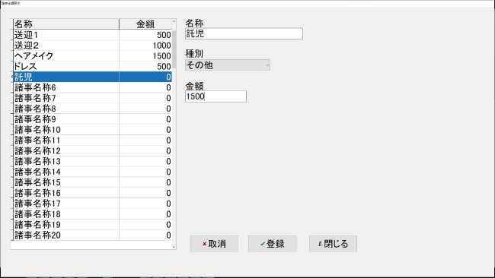Focus the 名称 input field containing 託児
Image resolution: width=495 pixels, height=278 pixels.
(244, 33)
